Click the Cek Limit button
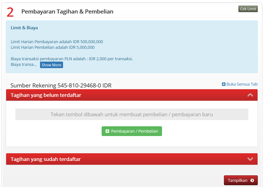The height and width of the screenshot is (187, 263). coord(248,9)
